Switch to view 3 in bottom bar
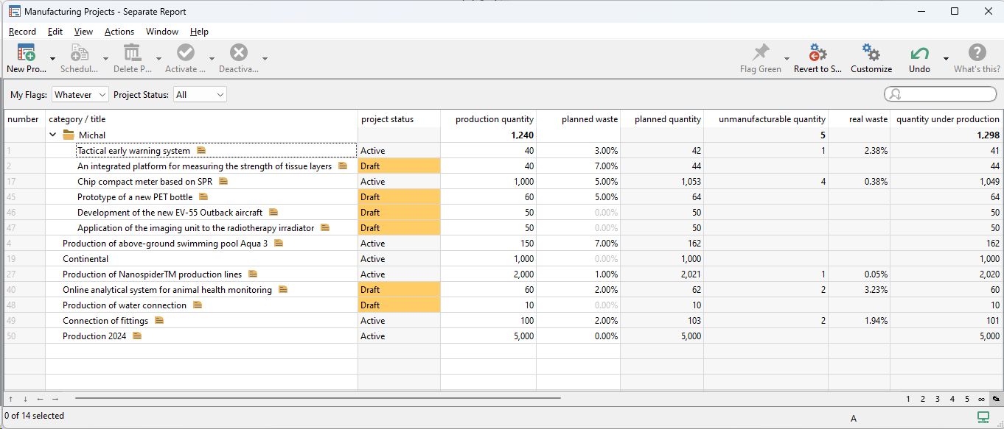The width and height of the screenshot is (1004, 429). tap(937, 399)
